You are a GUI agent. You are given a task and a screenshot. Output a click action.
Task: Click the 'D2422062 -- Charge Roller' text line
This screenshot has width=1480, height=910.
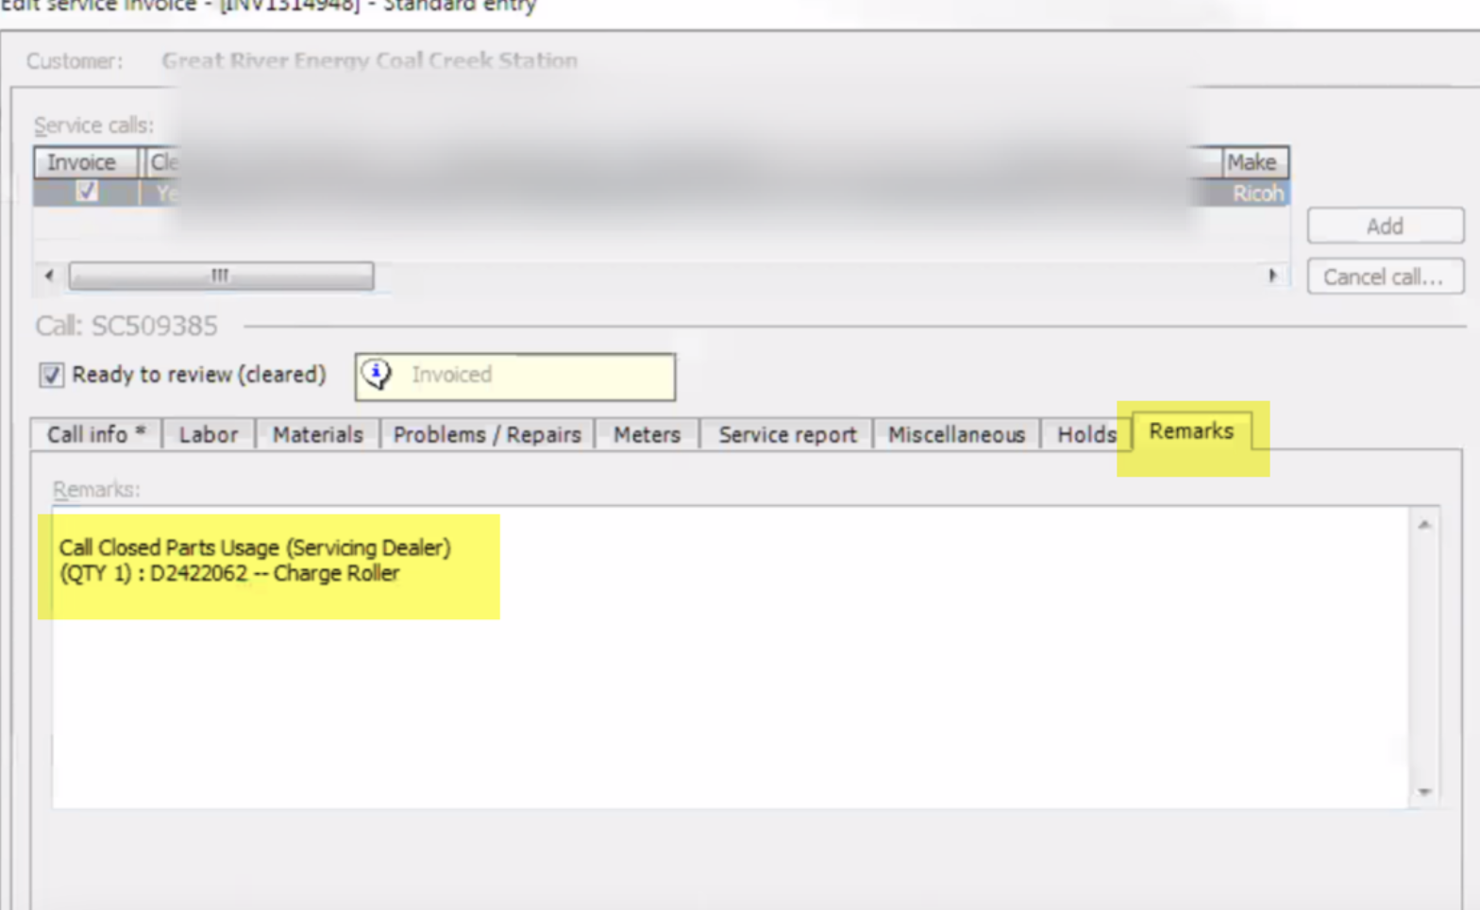click(x=275, y=574)
